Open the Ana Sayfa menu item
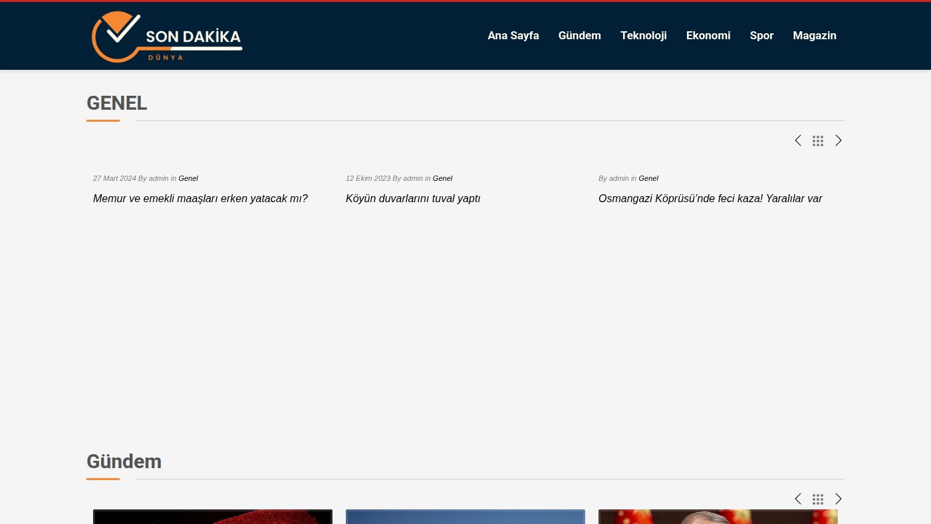Image resolution: width=931 pixels, height=524 pixels. [513, 36]
